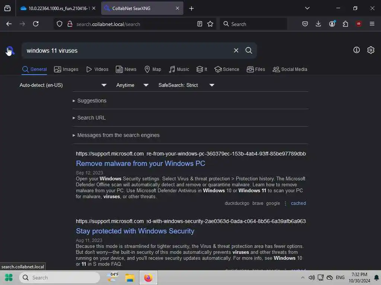Open the SafeSearch: Strict dropdown
Image resolution: width=381 pixels, height=285 pixels.
[x=186, y=85]
